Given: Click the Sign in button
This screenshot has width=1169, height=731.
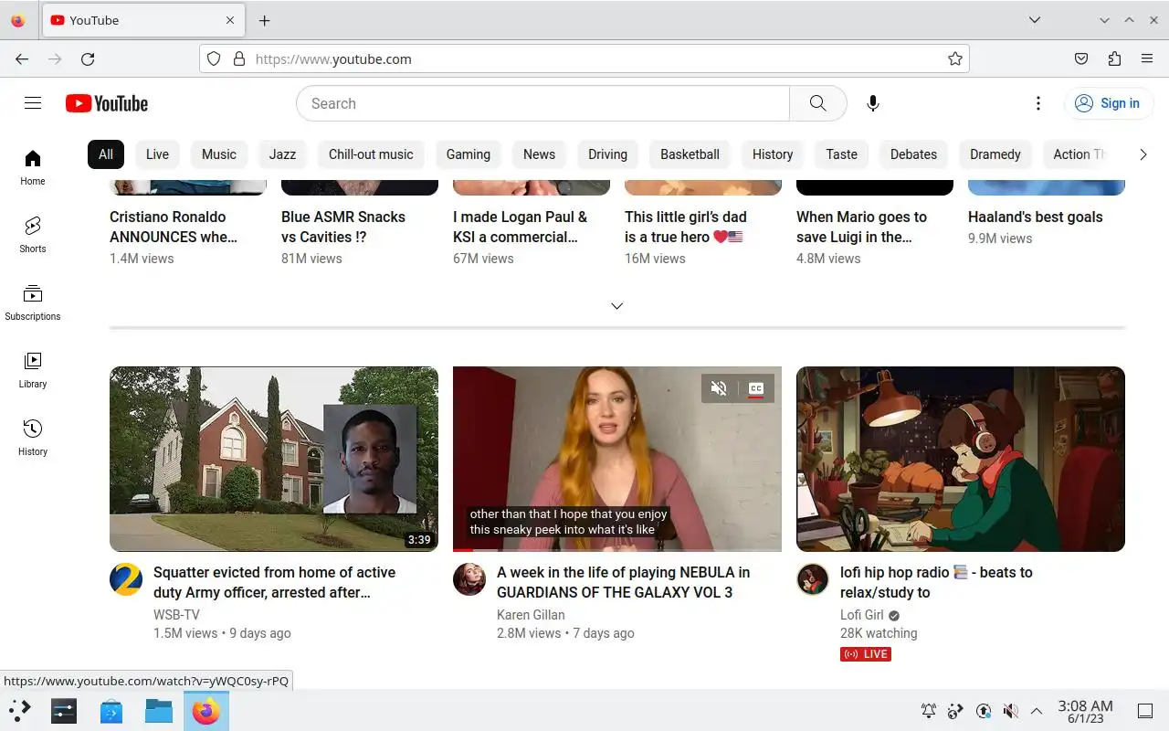Looking at the screenshot, I should (x=1107, y=103).
